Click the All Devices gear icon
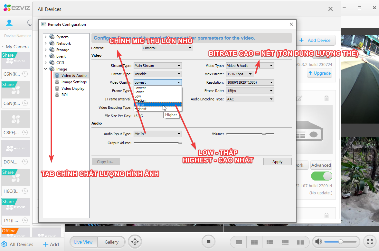Image resolution: width=379 pixels, height=251 pixels. pos(4,244)
